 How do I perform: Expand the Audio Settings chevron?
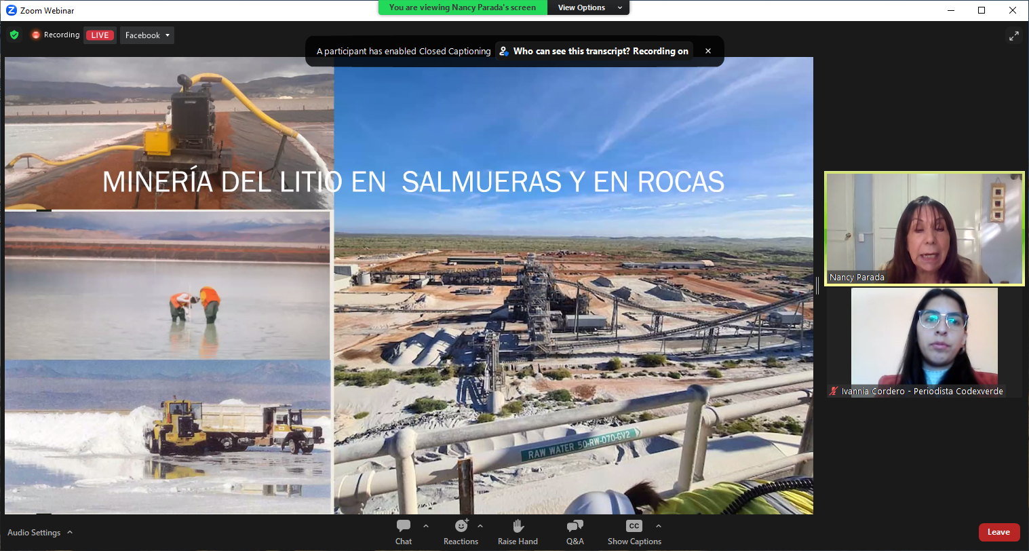pos(70,533)
